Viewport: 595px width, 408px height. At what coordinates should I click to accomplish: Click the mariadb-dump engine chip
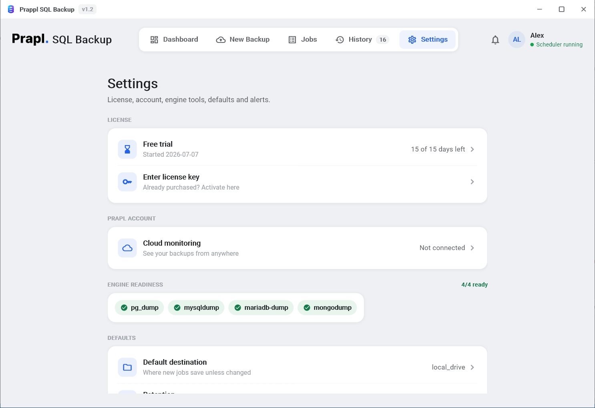(261, 308)
